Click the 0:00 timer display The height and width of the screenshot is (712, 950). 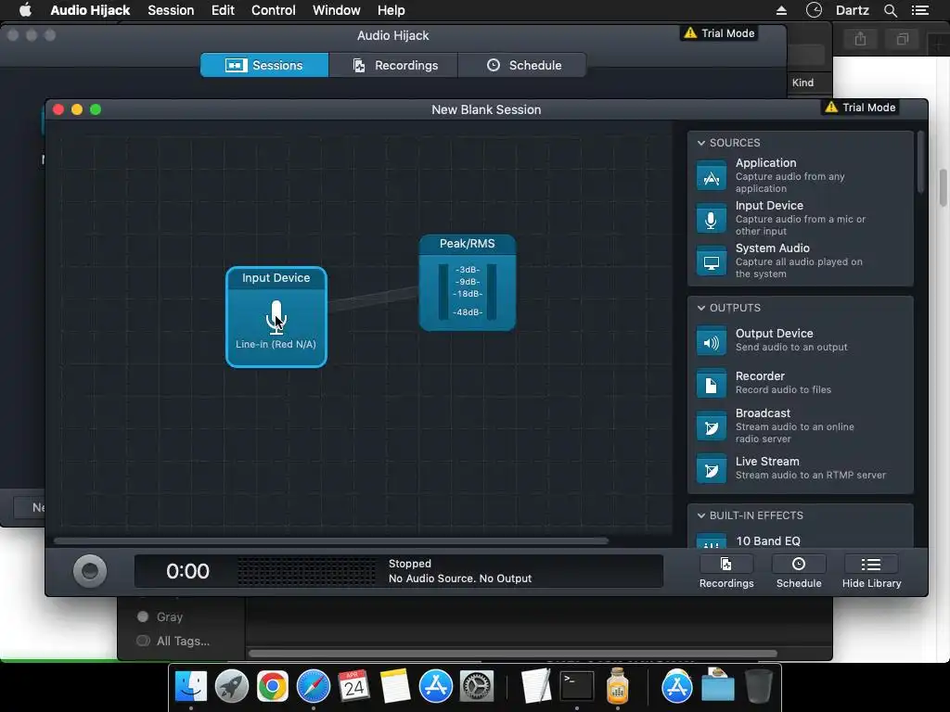(187, 571)
